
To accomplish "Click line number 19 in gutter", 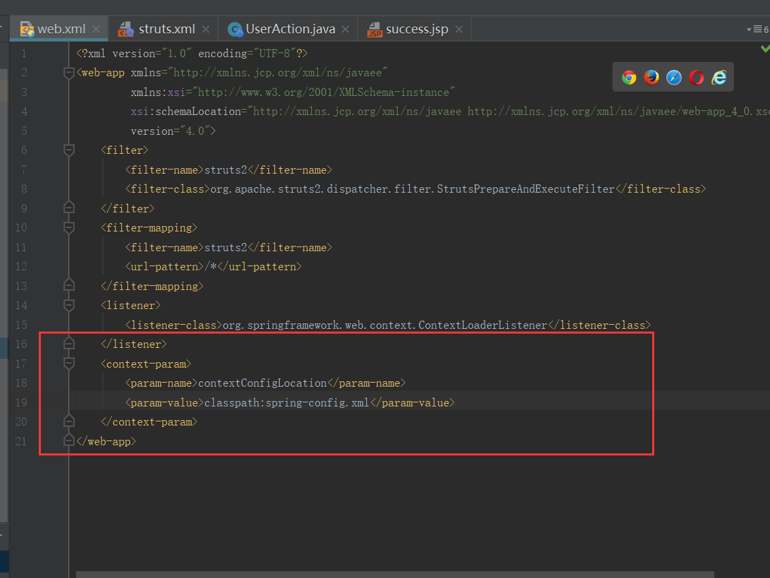I will point(21,402).
